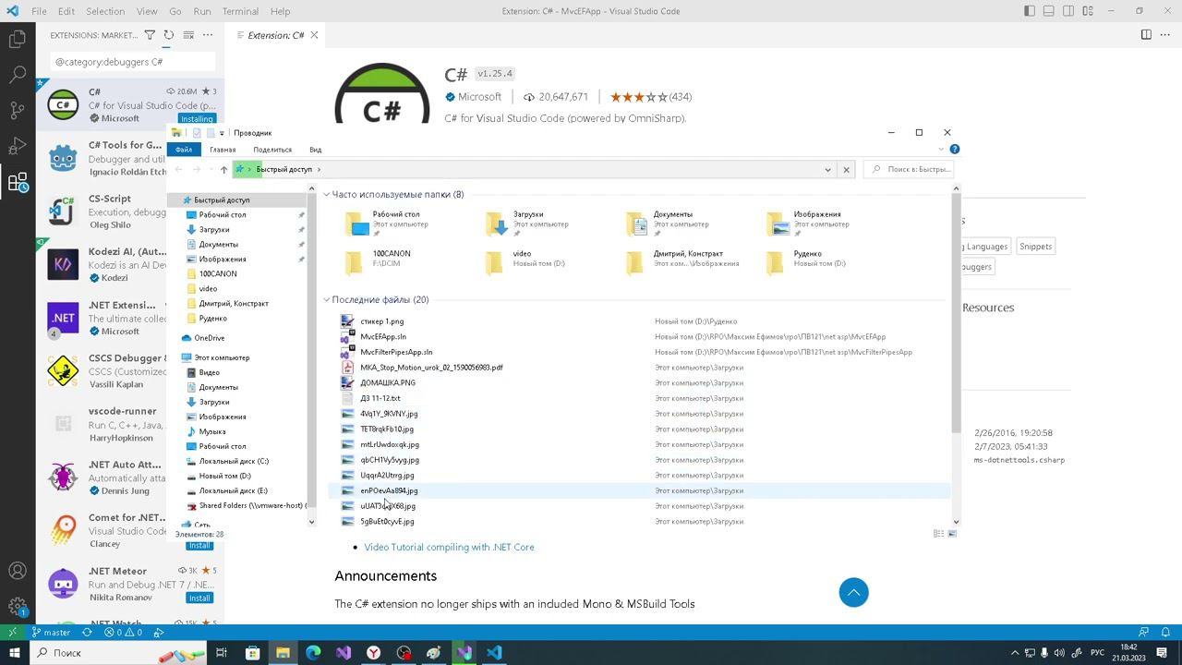1182x665 pixels.
Task: Switch to large thumbnails view icon in Explorer
Action: (x=952, y=533)
